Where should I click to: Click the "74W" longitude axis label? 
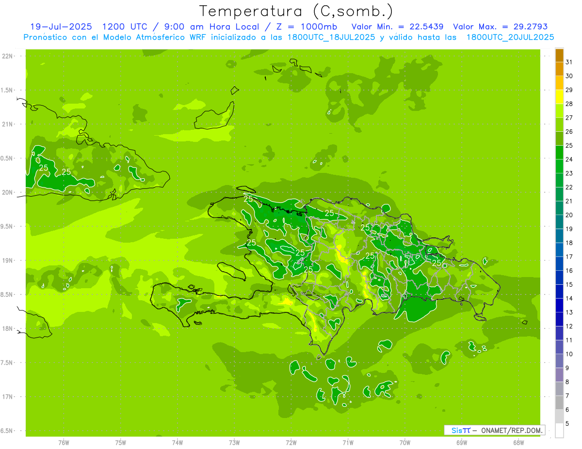click(178, 443)
